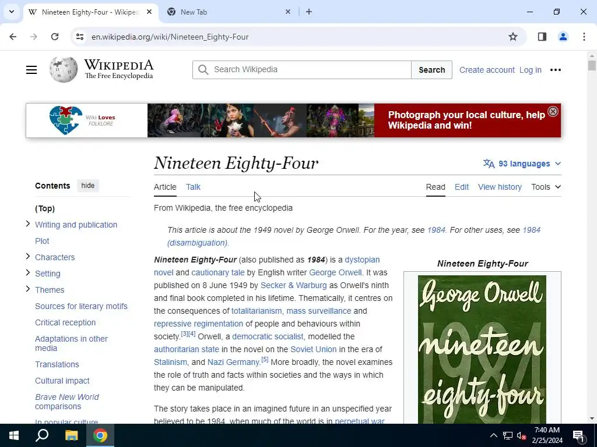597x447 pixels.
Task: Open View history tab
Action: (x=500, y=187)
